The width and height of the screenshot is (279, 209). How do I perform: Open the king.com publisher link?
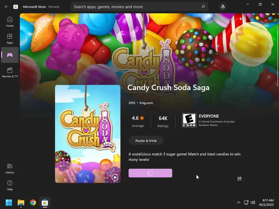point(146,103)
